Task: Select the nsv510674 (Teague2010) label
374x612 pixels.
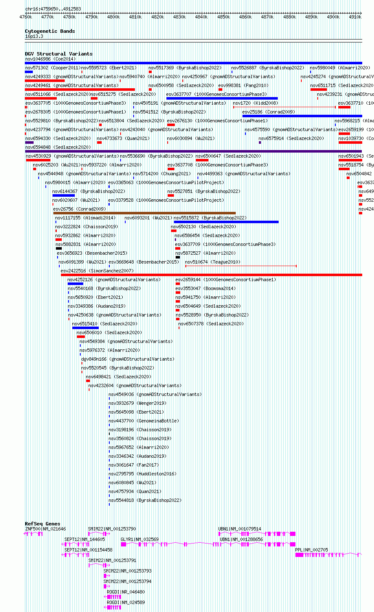Action: 213,262
